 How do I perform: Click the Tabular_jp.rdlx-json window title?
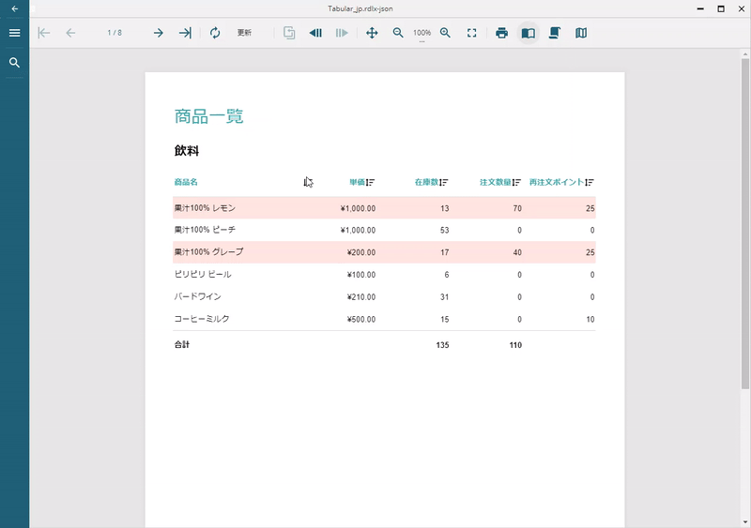tap(360, 8)
